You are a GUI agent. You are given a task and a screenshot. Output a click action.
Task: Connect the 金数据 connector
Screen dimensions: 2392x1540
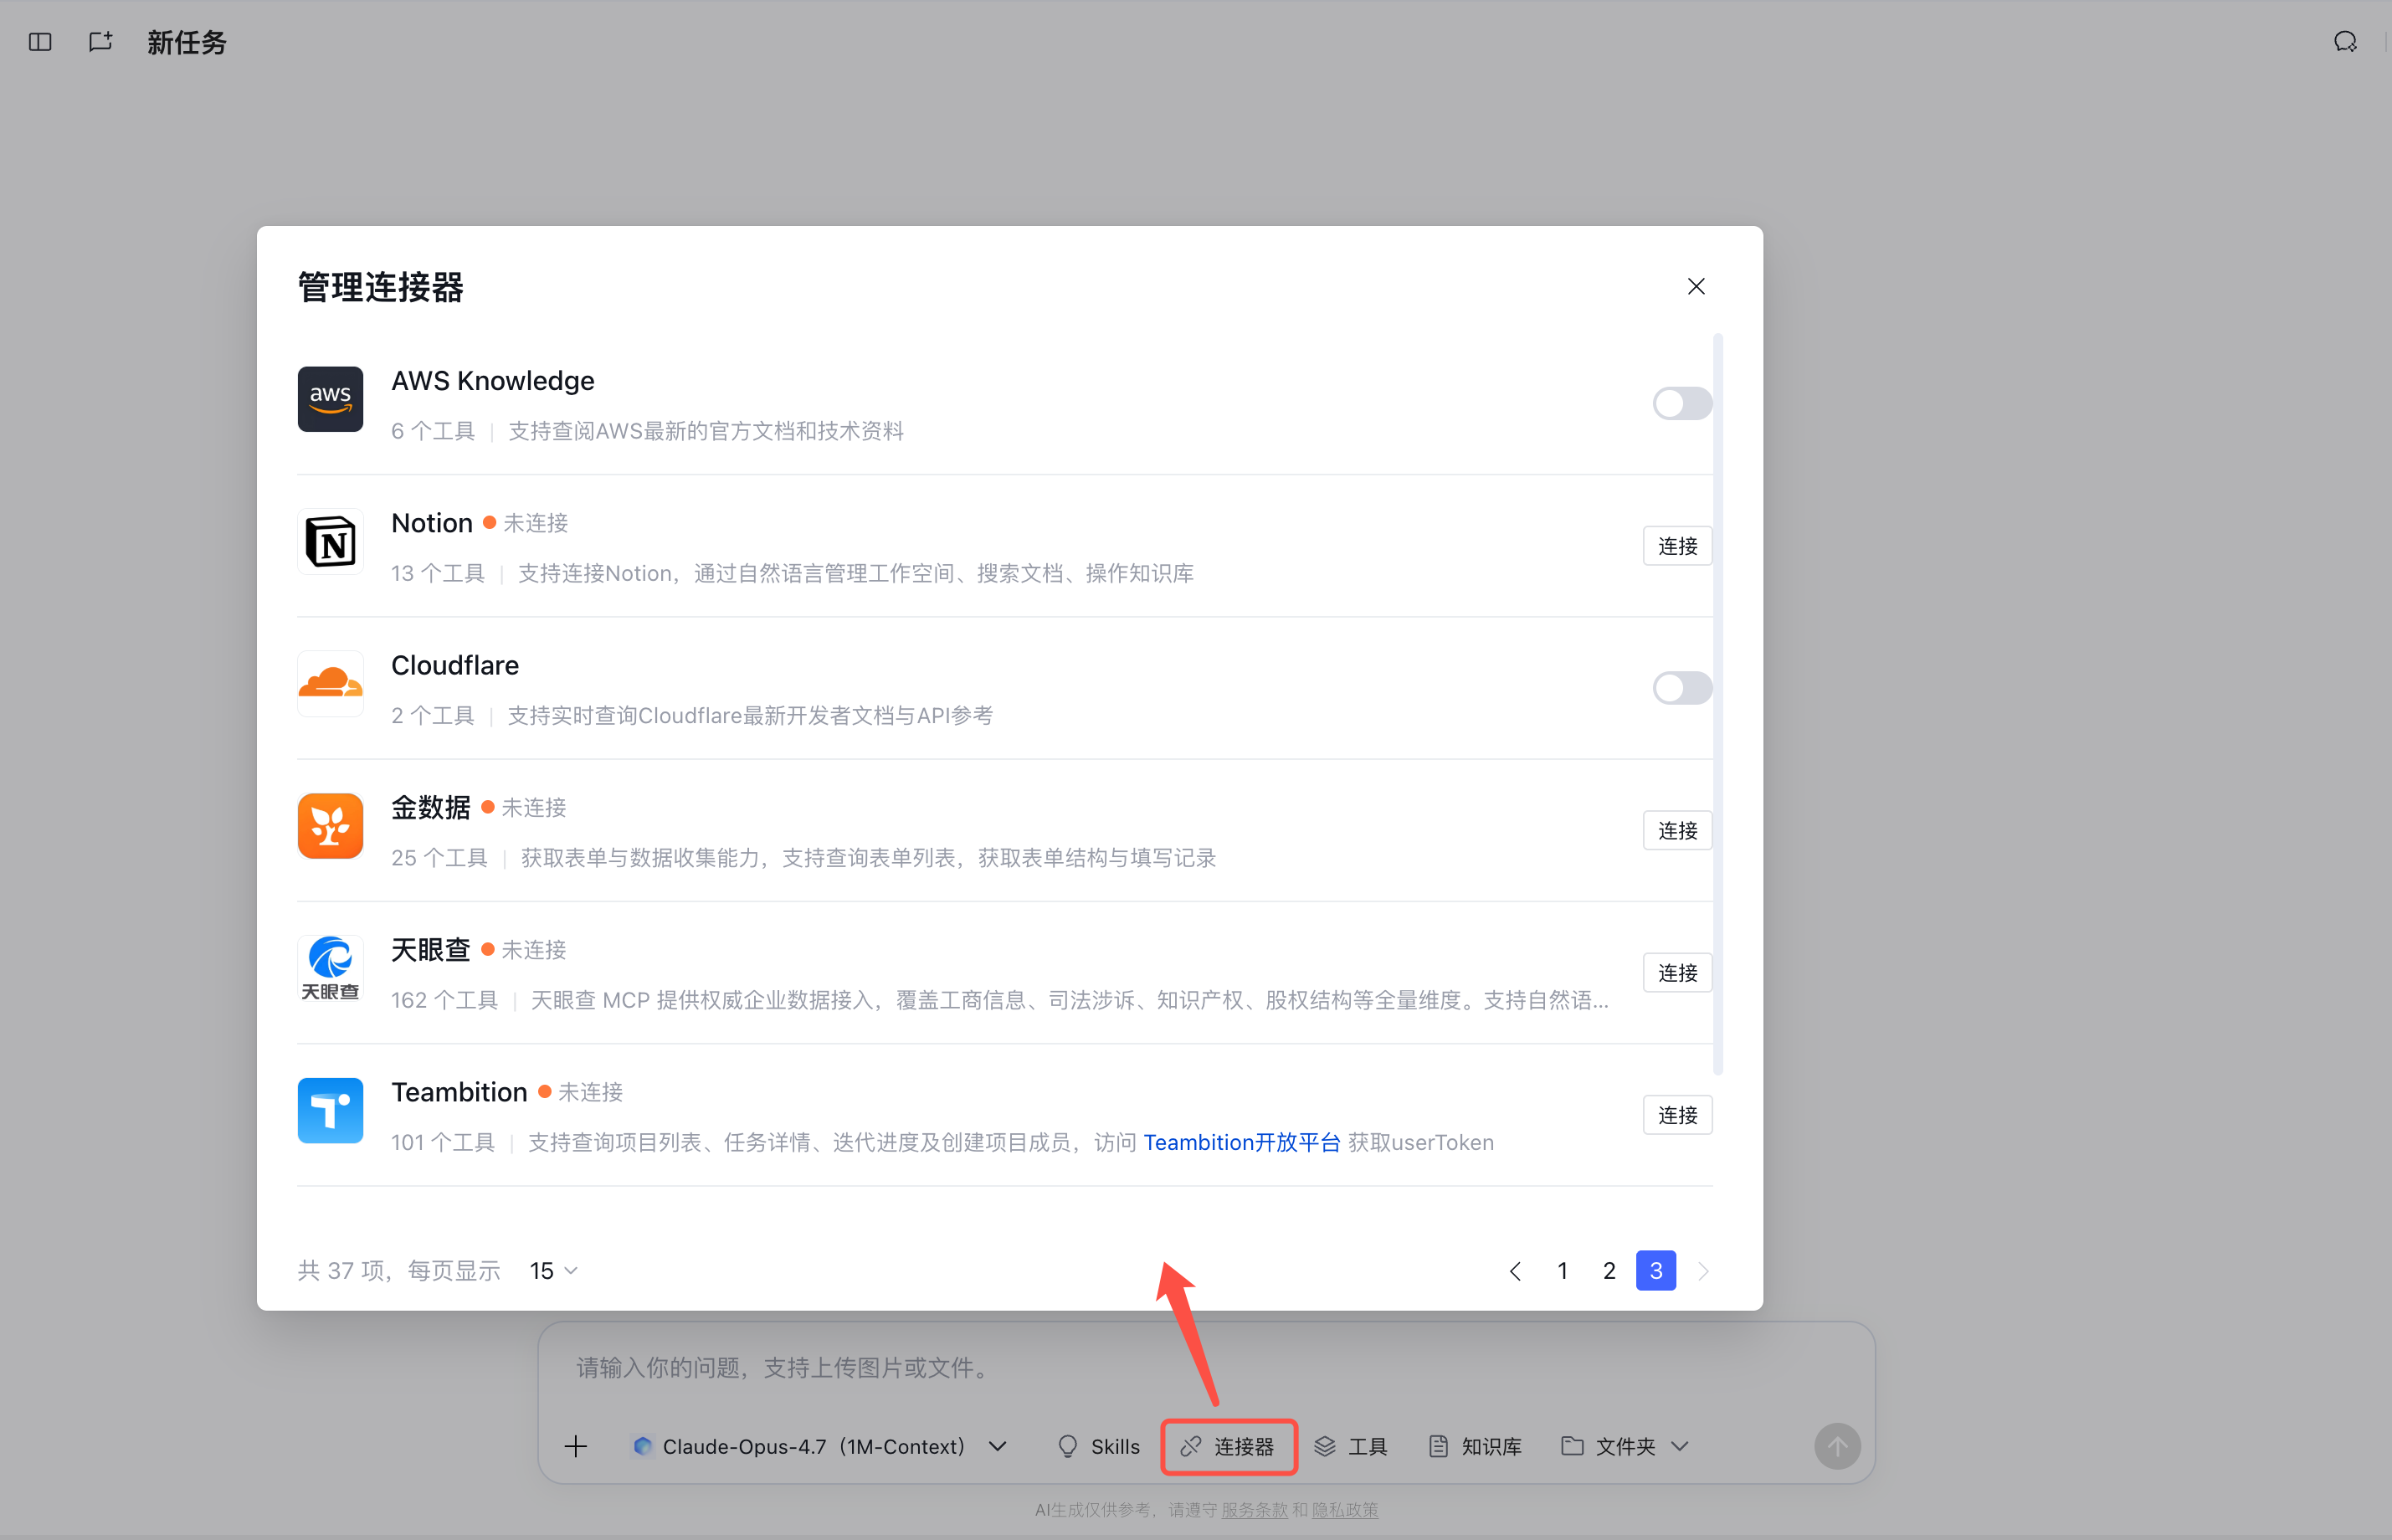tap(1677, 830)
